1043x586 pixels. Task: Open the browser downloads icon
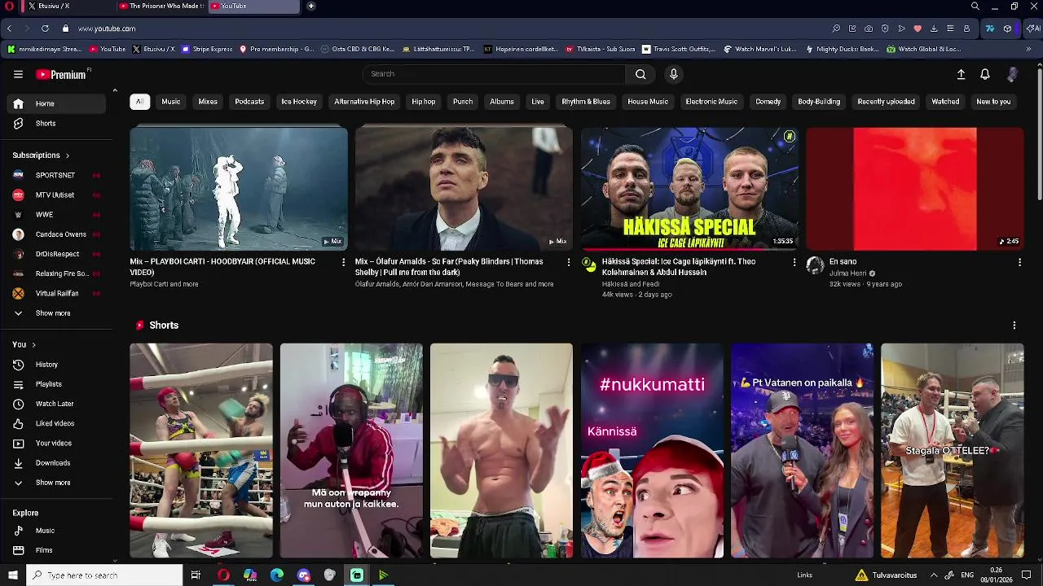(934, 28)
